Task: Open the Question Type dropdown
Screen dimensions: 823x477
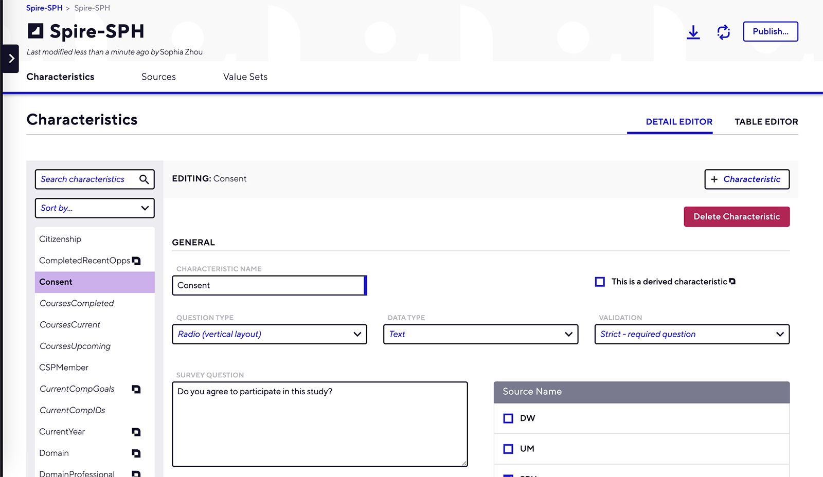Action: coord(269,334)
